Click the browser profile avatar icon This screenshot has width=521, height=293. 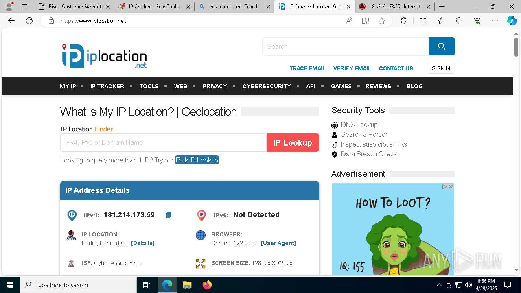tap(9, 7)
